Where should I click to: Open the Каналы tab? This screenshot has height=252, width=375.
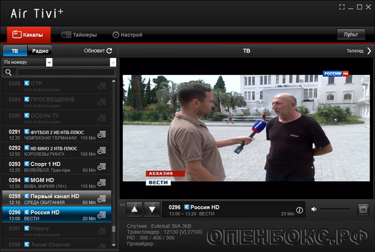pyautogui.click(x=28, y=34)
